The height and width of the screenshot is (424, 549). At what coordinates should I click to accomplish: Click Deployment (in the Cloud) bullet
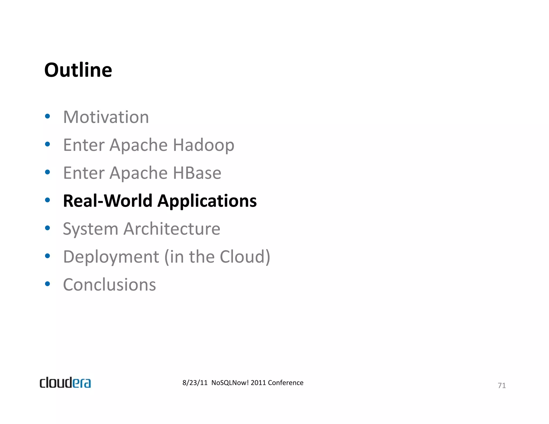click(x=167, y=257)
